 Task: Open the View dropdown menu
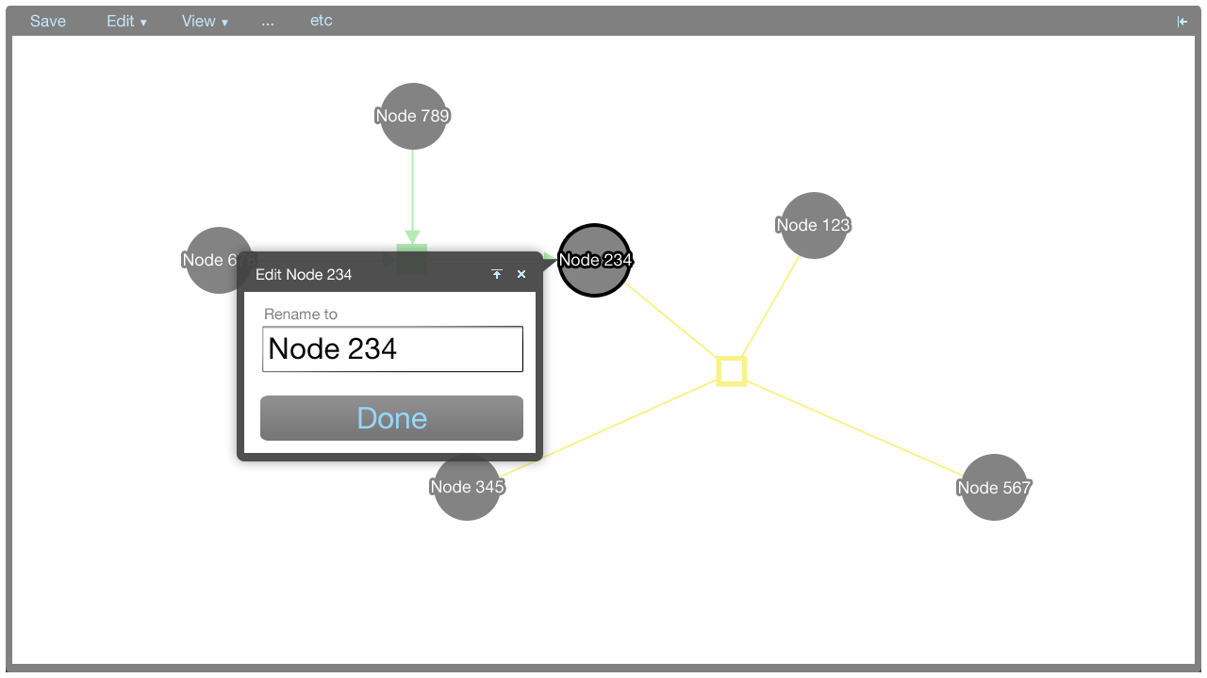(x=205, y=21)
